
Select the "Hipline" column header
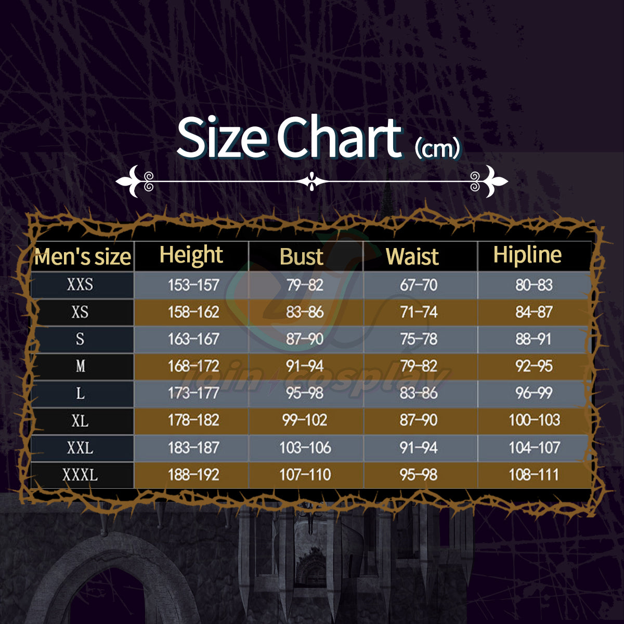pos(527,255)
